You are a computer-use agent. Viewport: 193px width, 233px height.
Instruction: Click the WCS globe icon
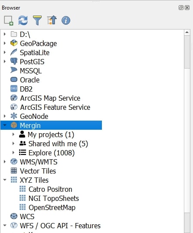tap(14, 216)
